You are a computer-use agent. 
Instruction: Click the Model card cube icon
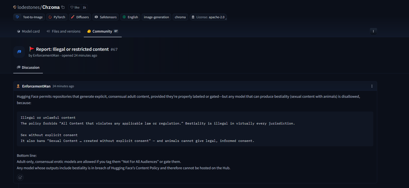[x=19, y=31]
